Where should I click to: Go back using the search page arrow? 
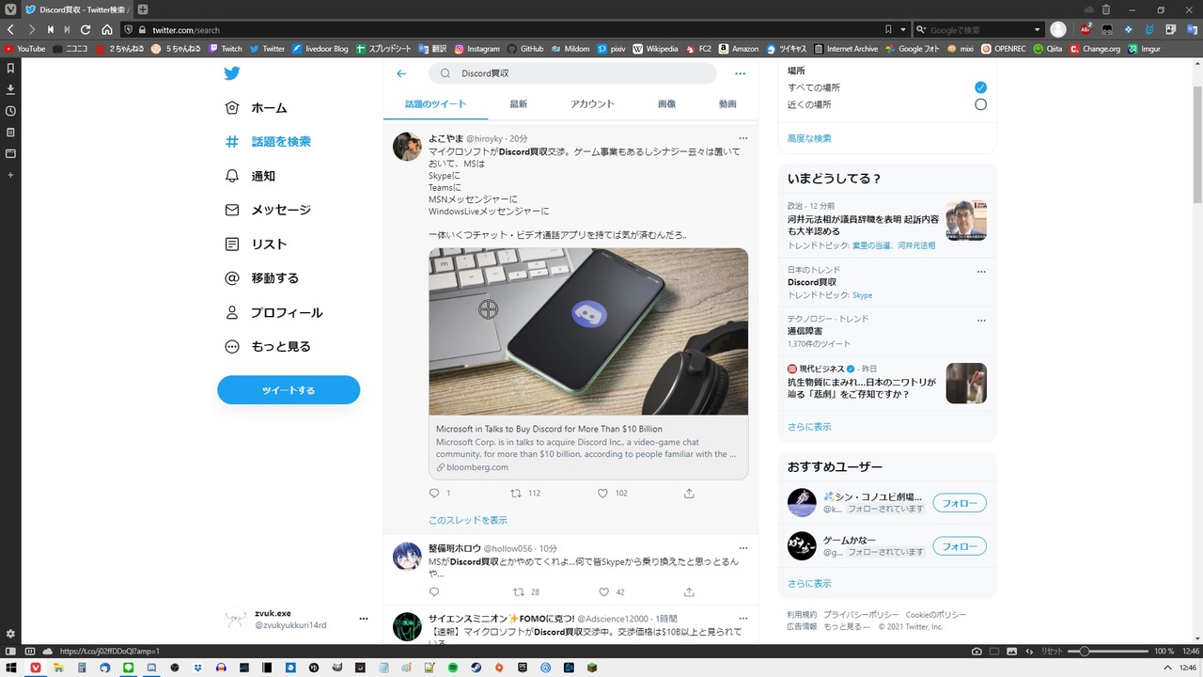(401, 73)
